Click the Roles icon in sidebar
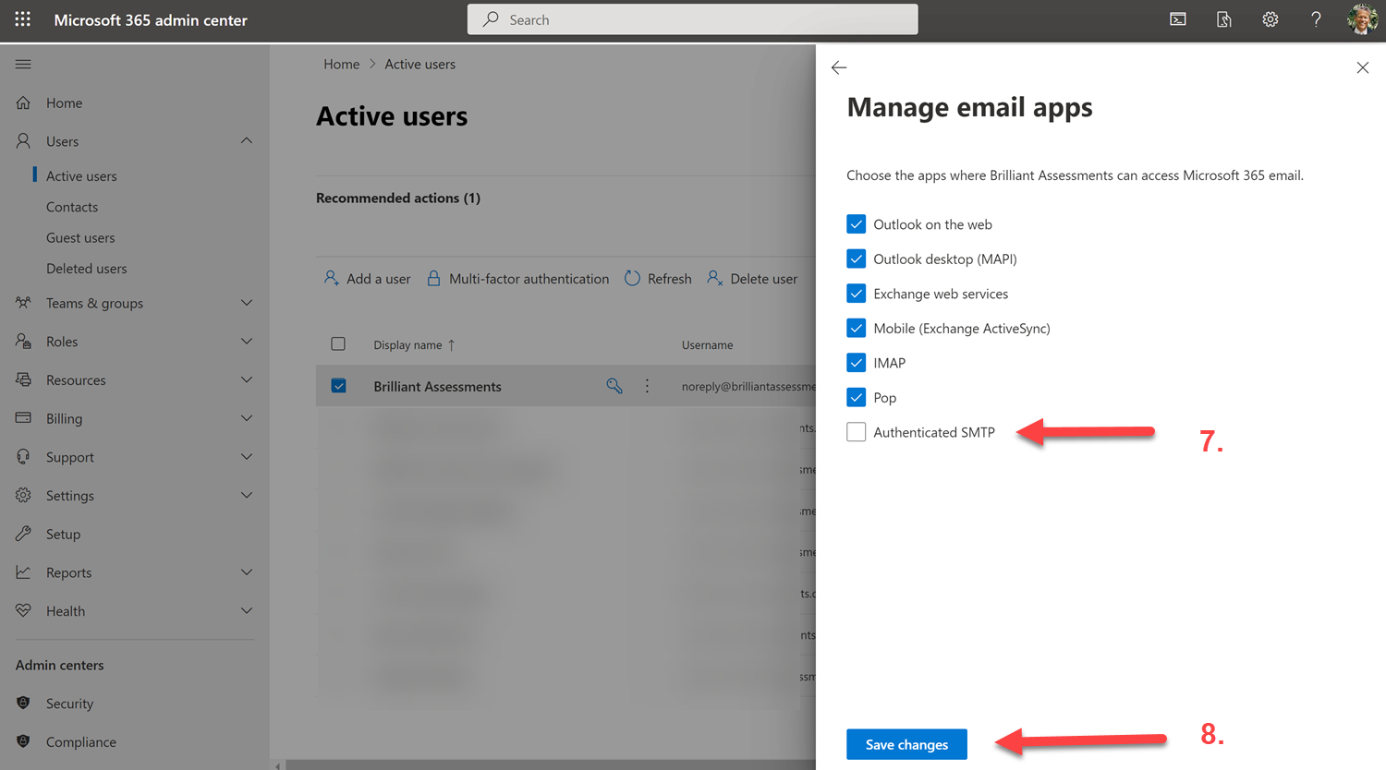 23,342
